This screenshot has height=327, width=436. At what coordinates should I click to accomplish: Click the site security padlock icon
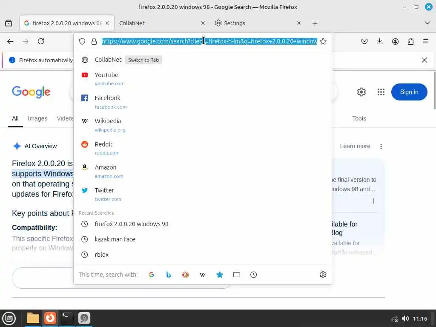coord(94,41)
